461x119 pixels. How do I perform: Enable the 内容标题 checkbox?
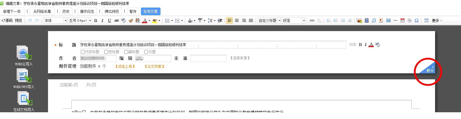coord(83,52)
